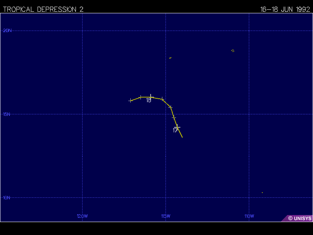Select the 15N latitude label

tap(7, 114)
